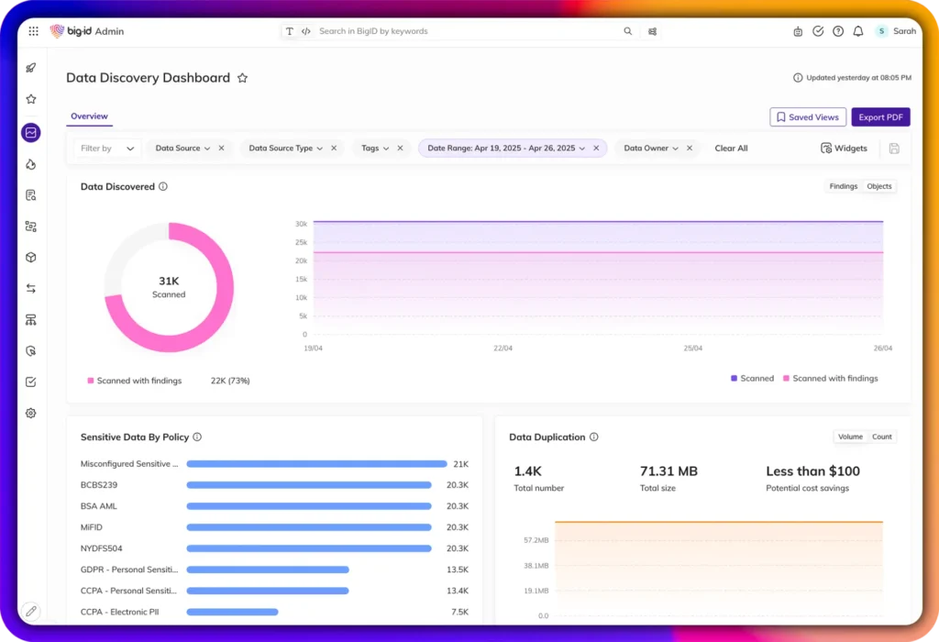The width and height of the screenshot is (939, 642).
Task: Open the apps grid menu
Action: (34, 31)
